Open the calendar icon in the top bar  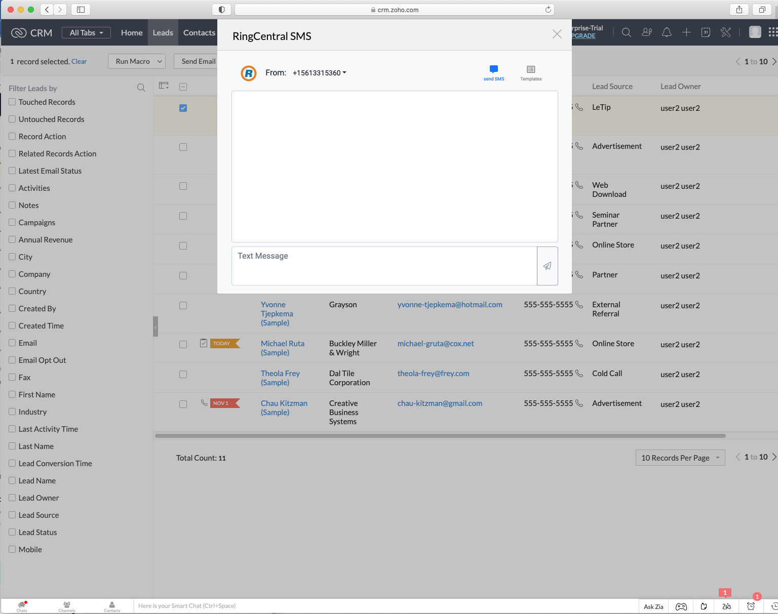706,32
